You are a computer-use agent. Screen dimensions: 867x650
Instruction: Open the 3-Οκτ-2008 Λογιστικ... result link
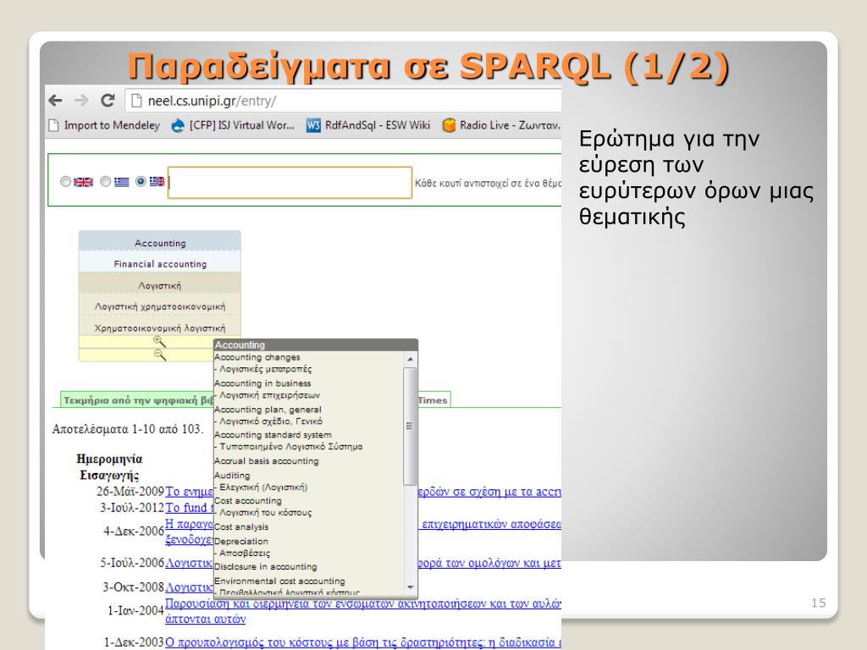(x=190, y=587)
